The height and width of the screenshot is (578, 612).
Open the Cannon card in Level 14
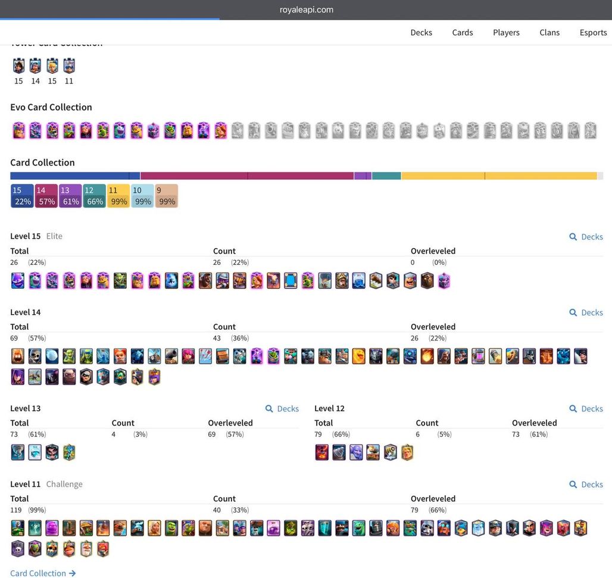click(x=171, y=356)
